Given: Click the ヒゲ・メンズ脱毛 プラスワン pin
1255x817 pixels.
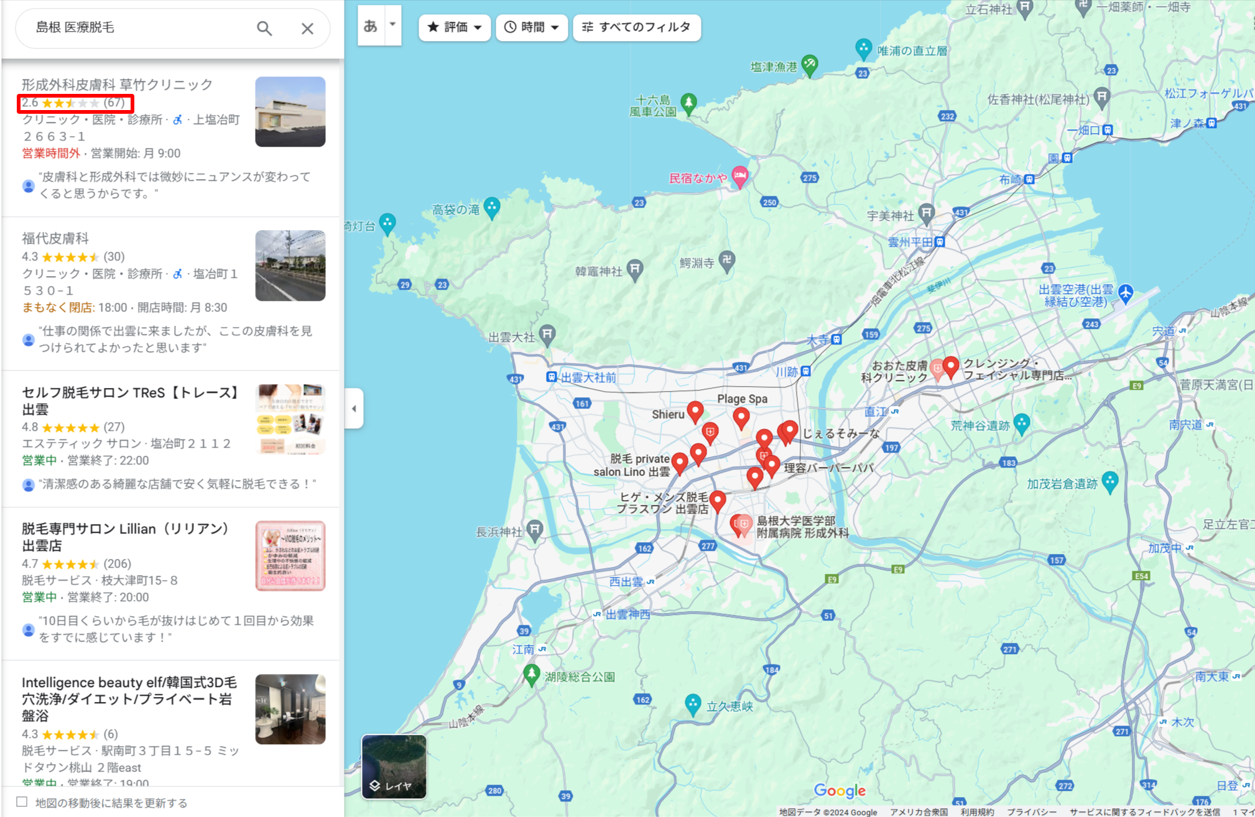Looking at the screenshot, I should pyautogui.click(x=718, y=501).
